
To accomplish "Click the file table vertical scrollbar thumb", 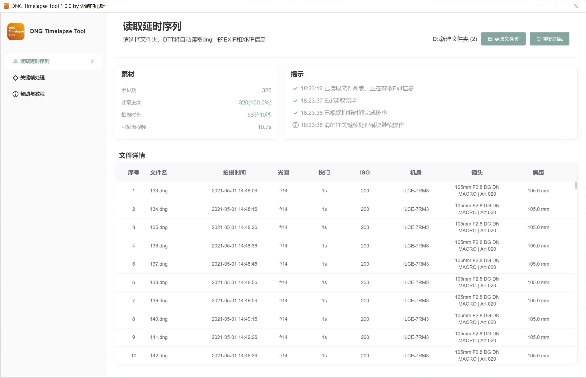I will tap(576, 185).
